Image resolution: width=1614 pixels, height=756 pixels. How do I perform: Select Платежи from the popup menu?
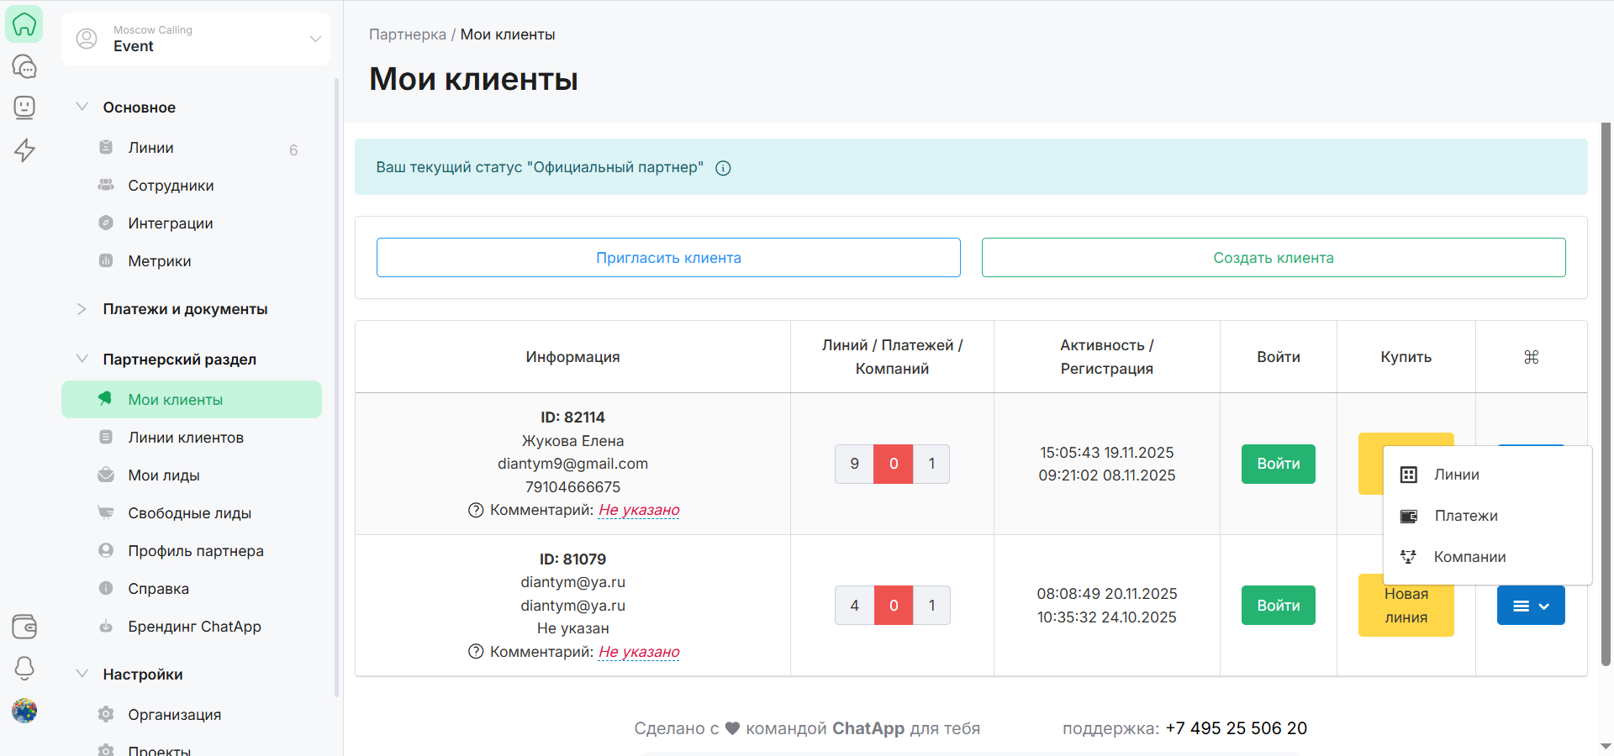click(1465, 516)
